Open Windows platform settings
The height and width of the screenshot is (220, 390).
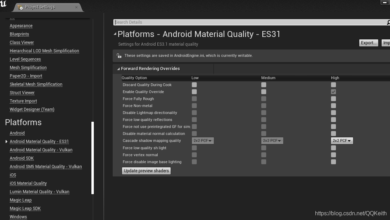coord(18,217)
